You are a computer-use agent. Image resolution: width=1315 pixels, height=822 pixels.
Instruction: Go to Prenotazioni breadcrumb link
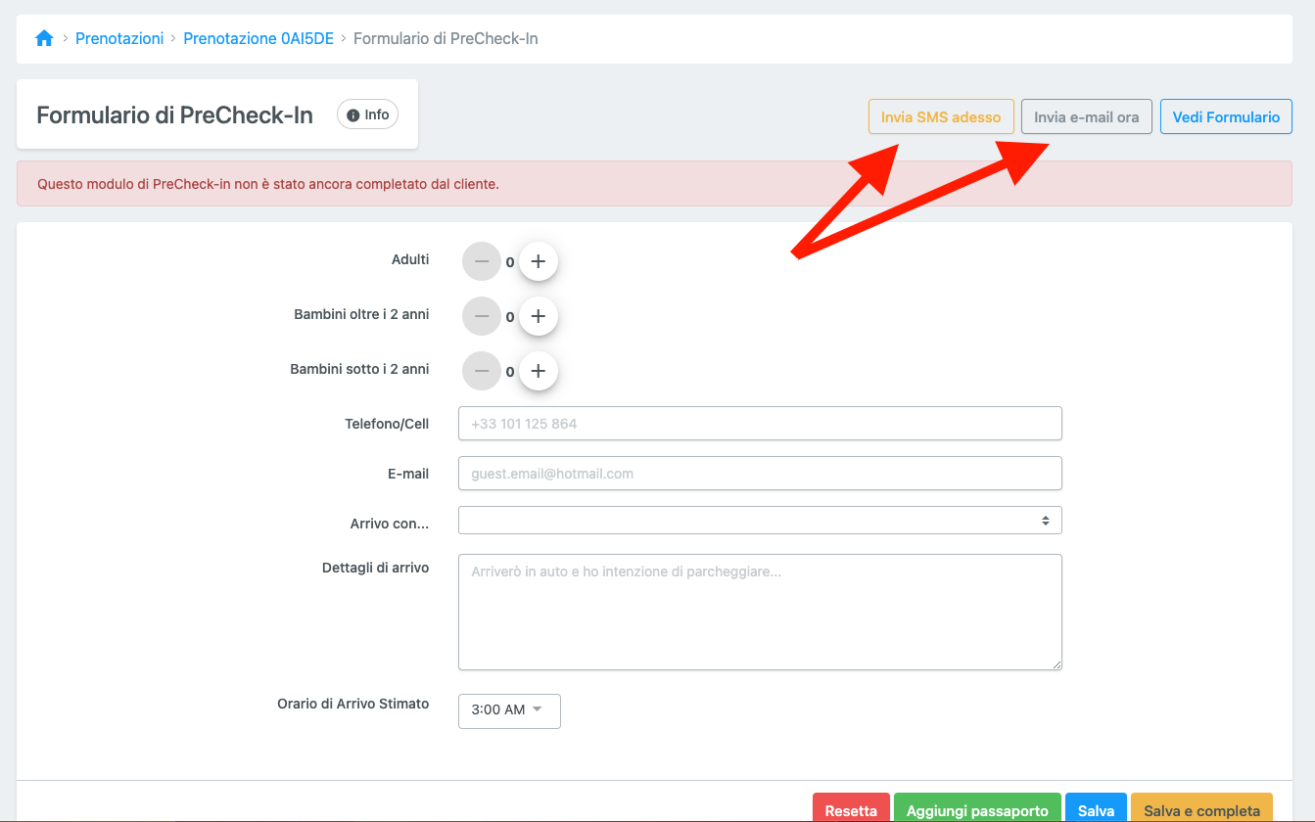[119, 39]
